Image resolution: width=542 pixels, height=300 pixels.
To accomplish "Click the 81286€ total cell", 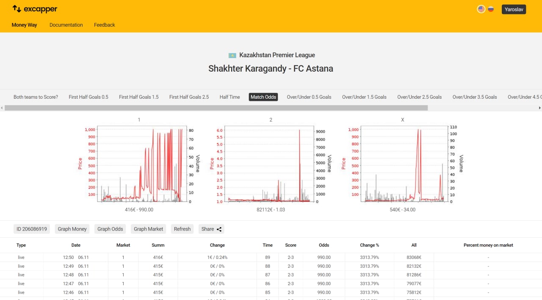I will [414, 275].
